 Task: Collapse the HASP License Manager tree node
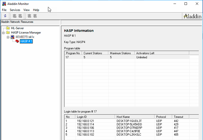click(x=3, y=32)
